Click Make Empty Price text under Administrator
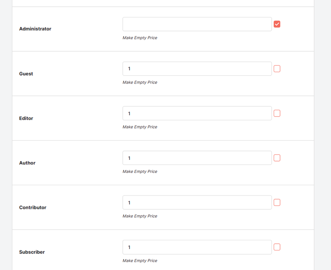This screenshot has height=270, width=331. [x=140, y=38]
